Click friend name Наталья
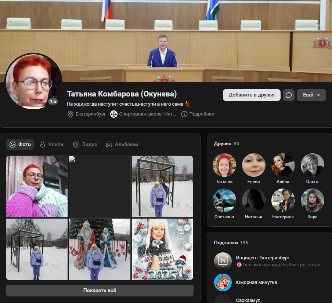Screen dimensions: 332x303 click(x=254, y=217)
